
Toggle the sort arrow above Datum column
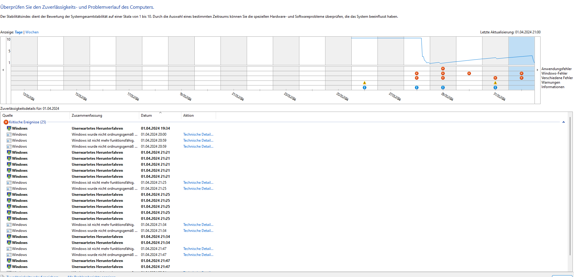[161, 113]
